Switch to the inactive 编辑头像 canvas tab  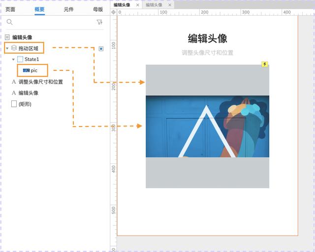(154, 5)
